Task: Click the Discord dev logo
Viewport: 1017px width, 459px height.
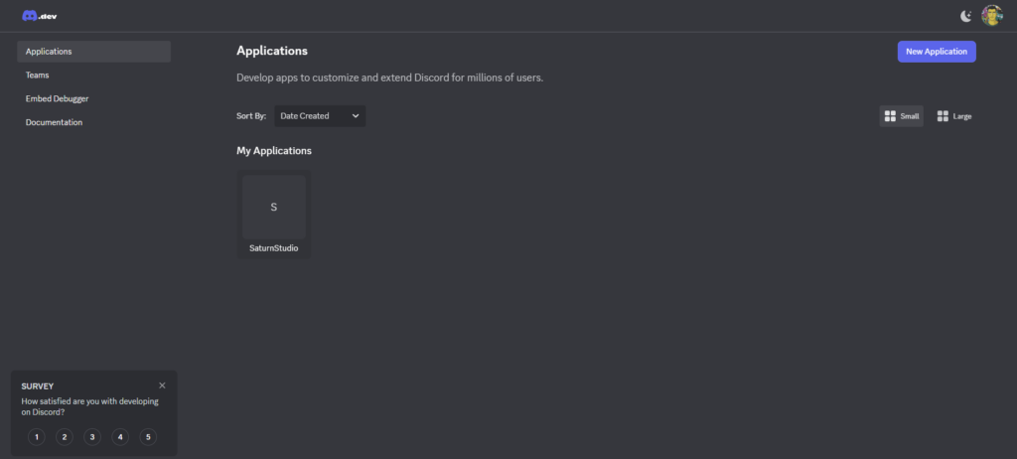Action: [x=40, y=15]
